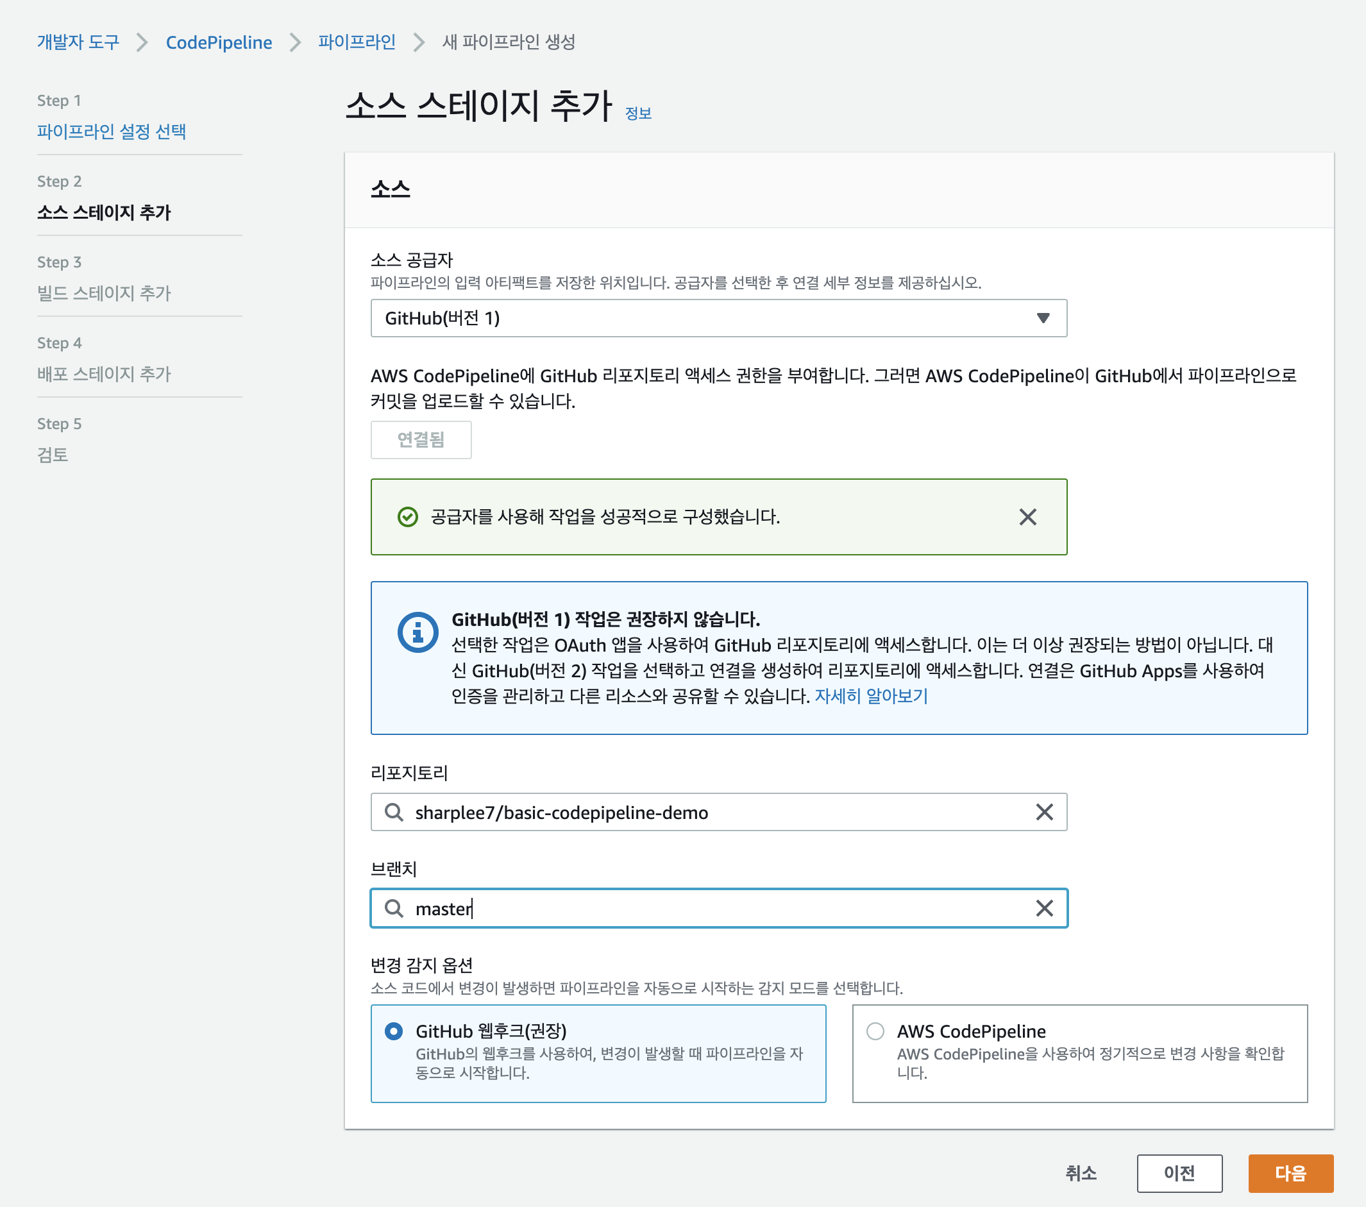The width and height of the screenshot is (1366, 1207).
Task: Select Step 5 검토
Action: 53,455
